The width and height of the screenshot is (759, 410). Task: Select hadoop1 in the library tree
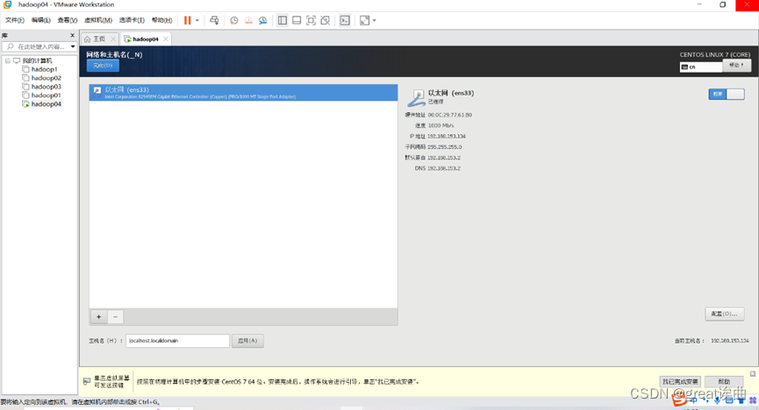(44, 69)
